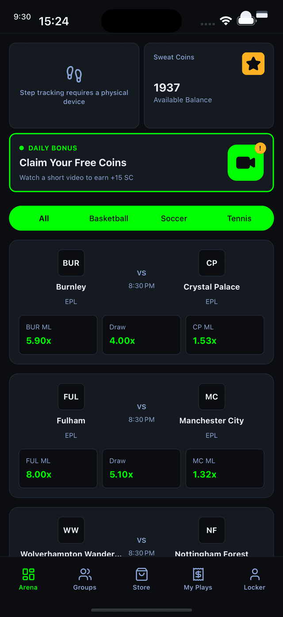Image resolution: width=283 pixels, height=617 pixels.
Task: Pick BUR ML 5.90x odds
Action: pos(58,335)
